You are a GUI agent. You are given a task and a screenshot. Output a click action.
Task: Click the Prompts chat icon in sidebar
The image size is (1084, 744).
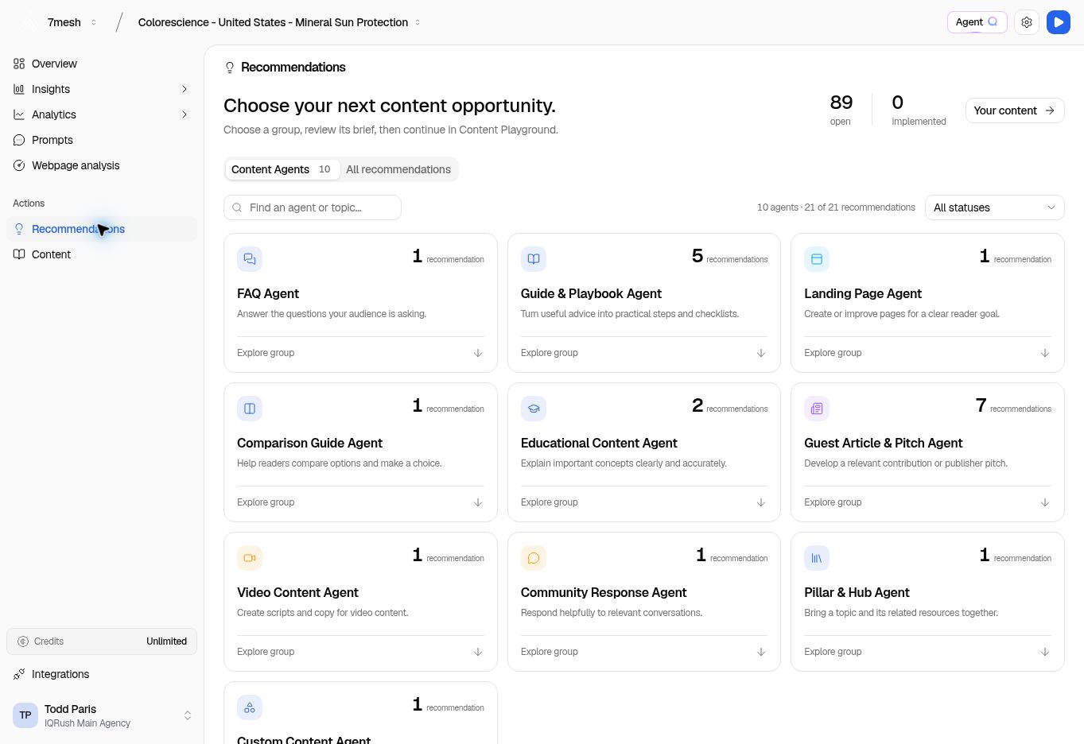pos(19,140)
